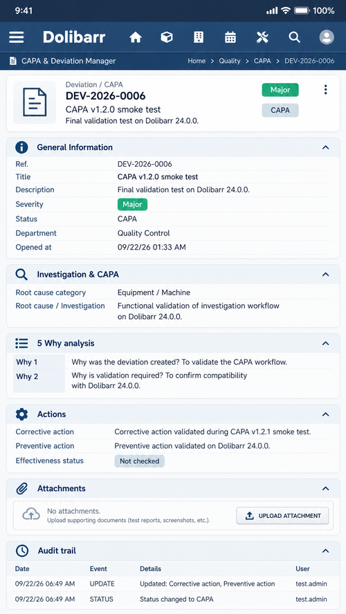Click the cloud upload icon in Attachments
The height and width of the screenshot is (614, 346).
point(31,515)
